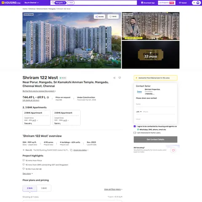Click Mangadu breadcrumb link
Screen dimensions: 202x202
pyautogui.click(x=52, y=9)
